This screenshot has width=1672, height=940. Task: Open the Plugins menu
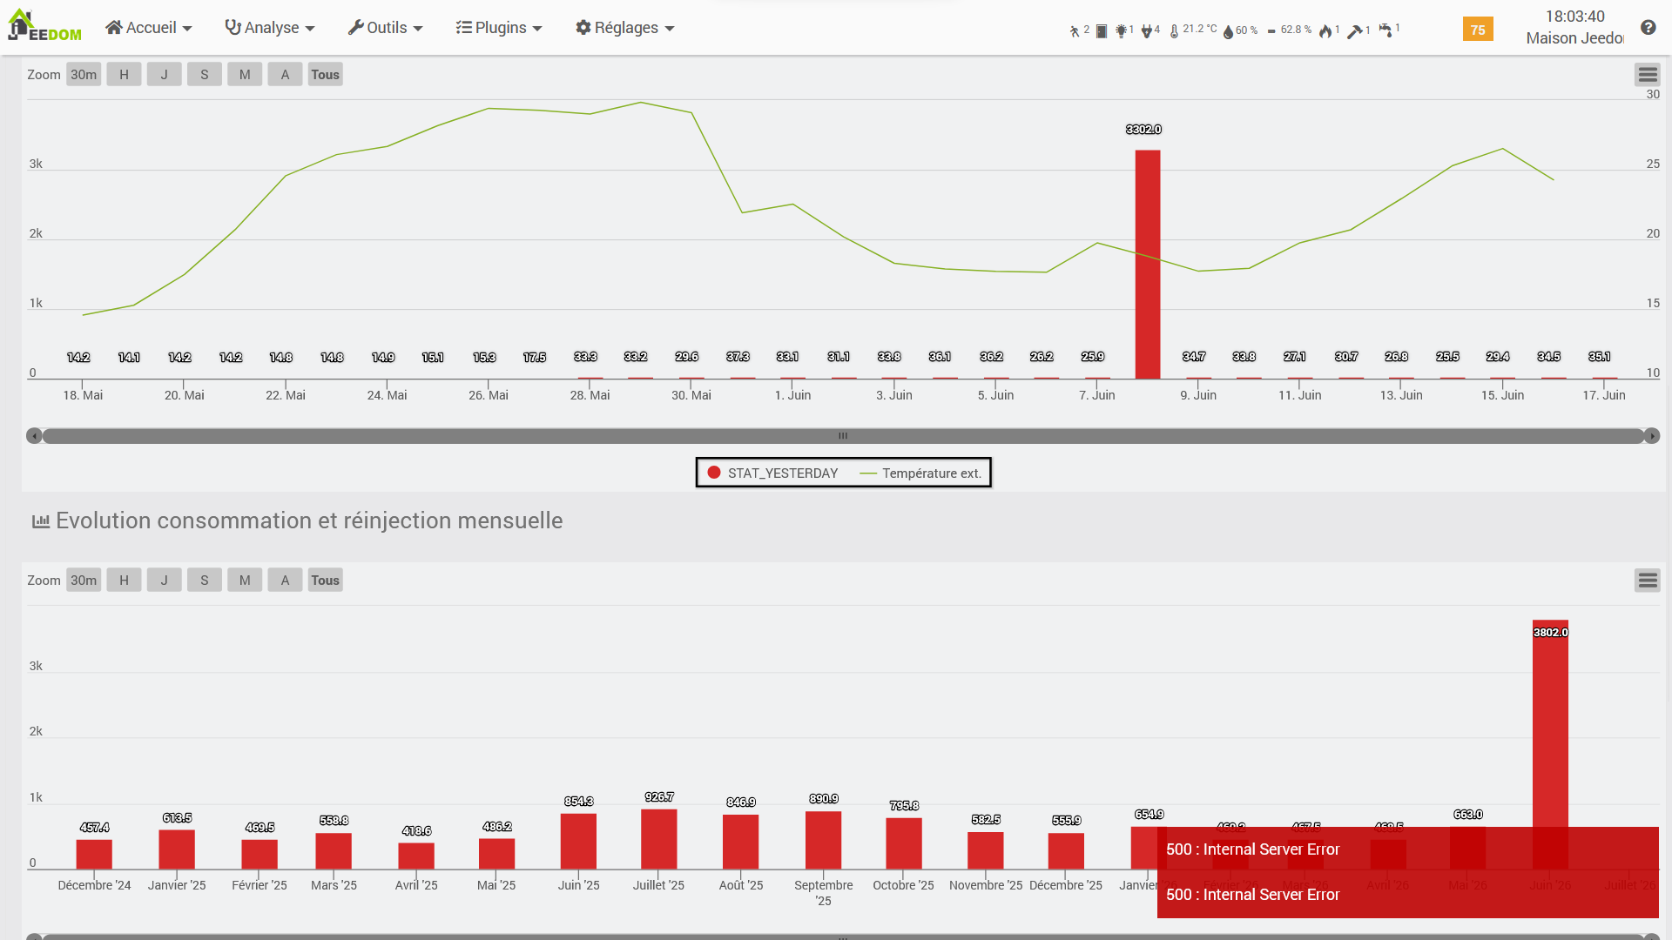tap(499, 28)
